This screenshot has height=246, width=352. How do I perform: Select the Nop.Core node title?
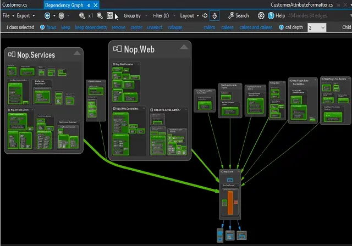coord(228,172)
